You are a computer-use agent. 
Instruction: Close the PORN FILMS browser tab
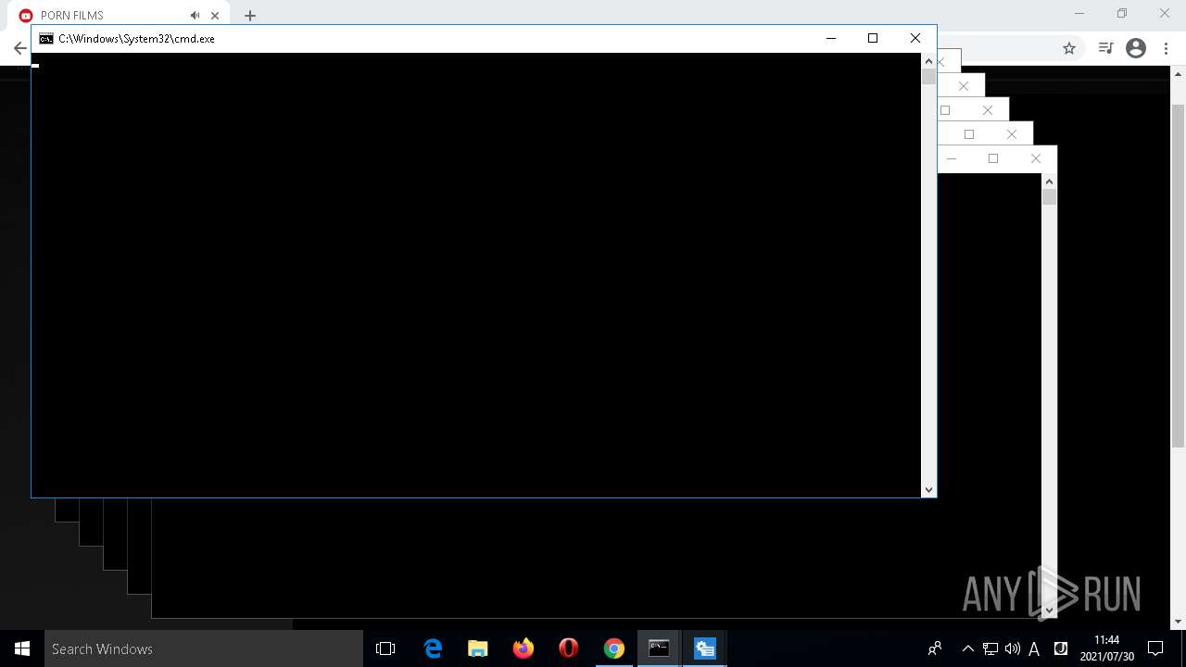click(x=215, y=16)
